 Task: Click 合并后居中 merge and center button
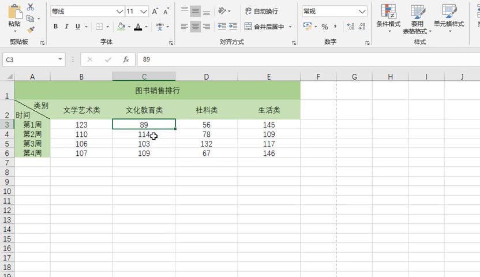[x=264, y=27]
